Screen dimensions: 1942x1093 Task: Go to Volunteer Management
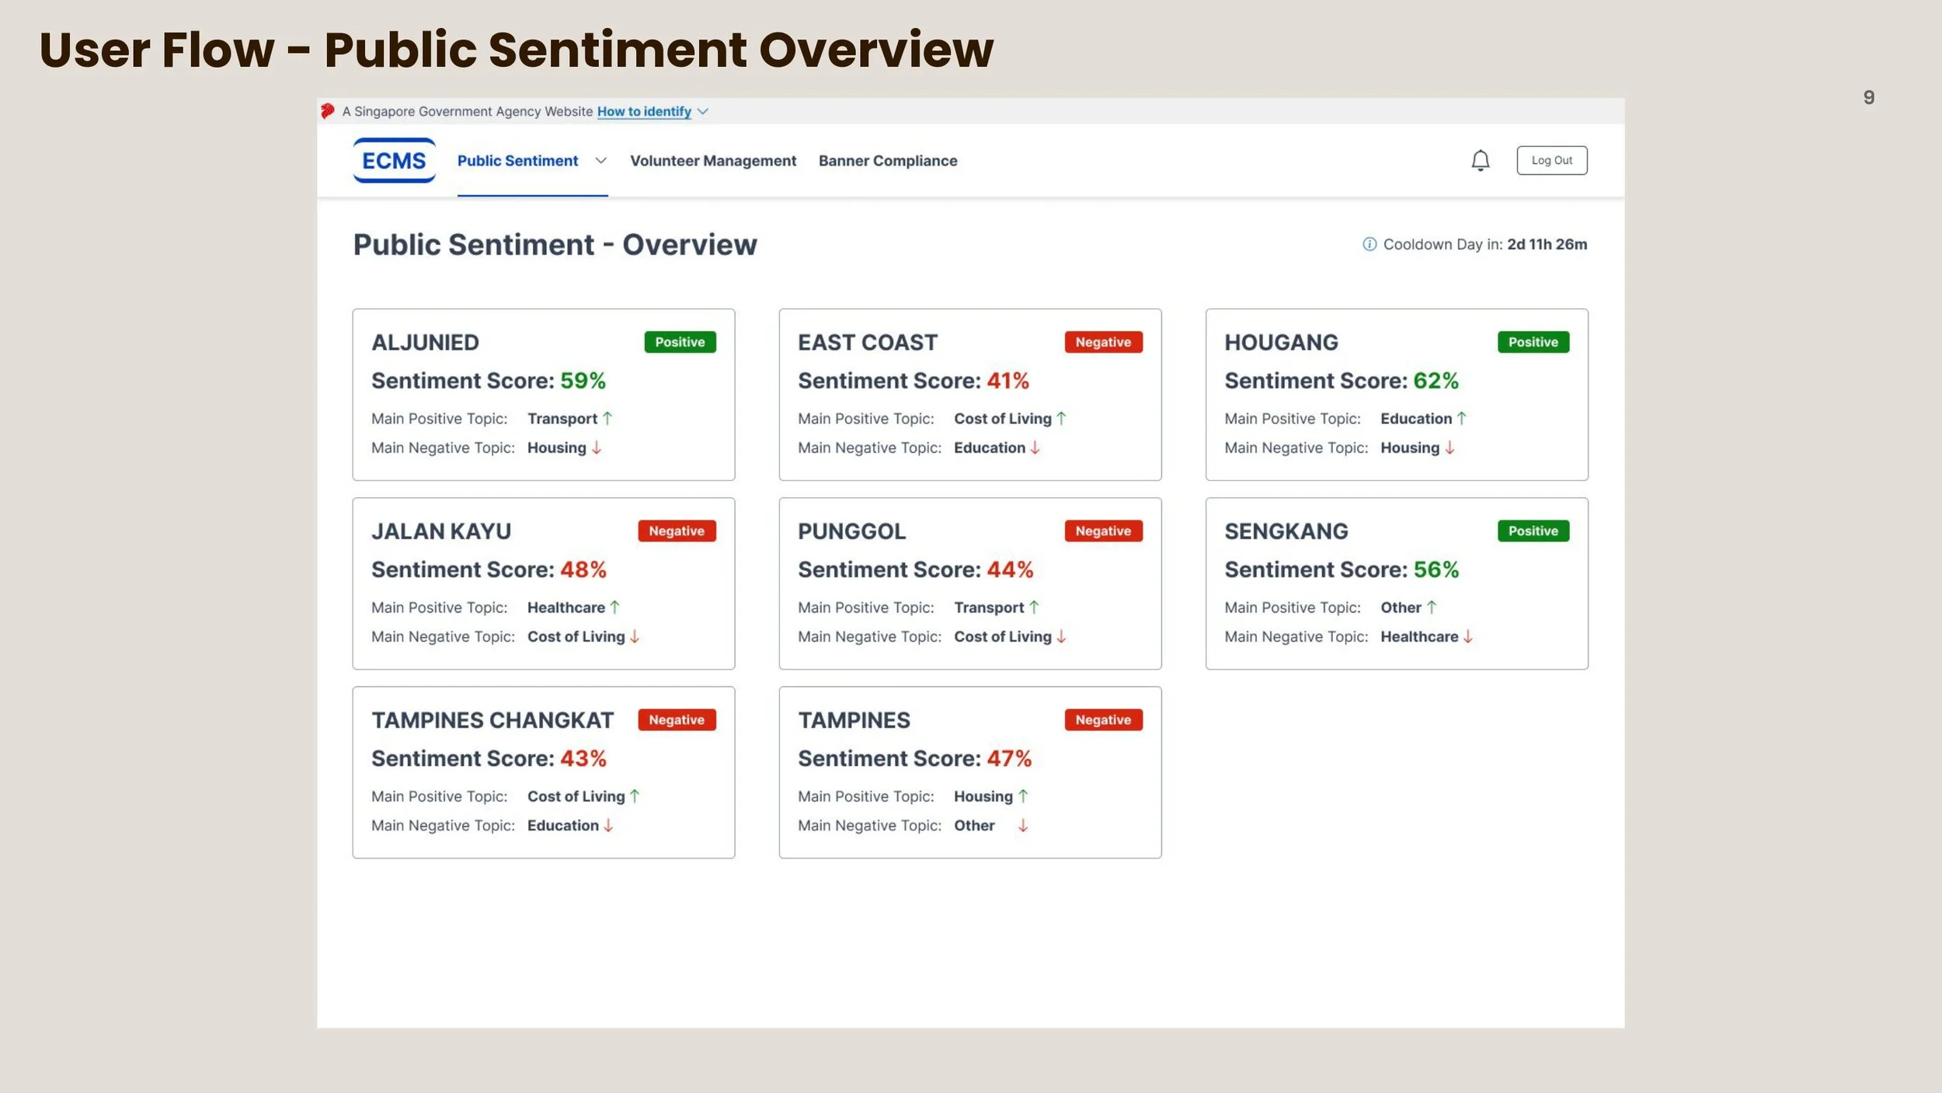[713, 161]
